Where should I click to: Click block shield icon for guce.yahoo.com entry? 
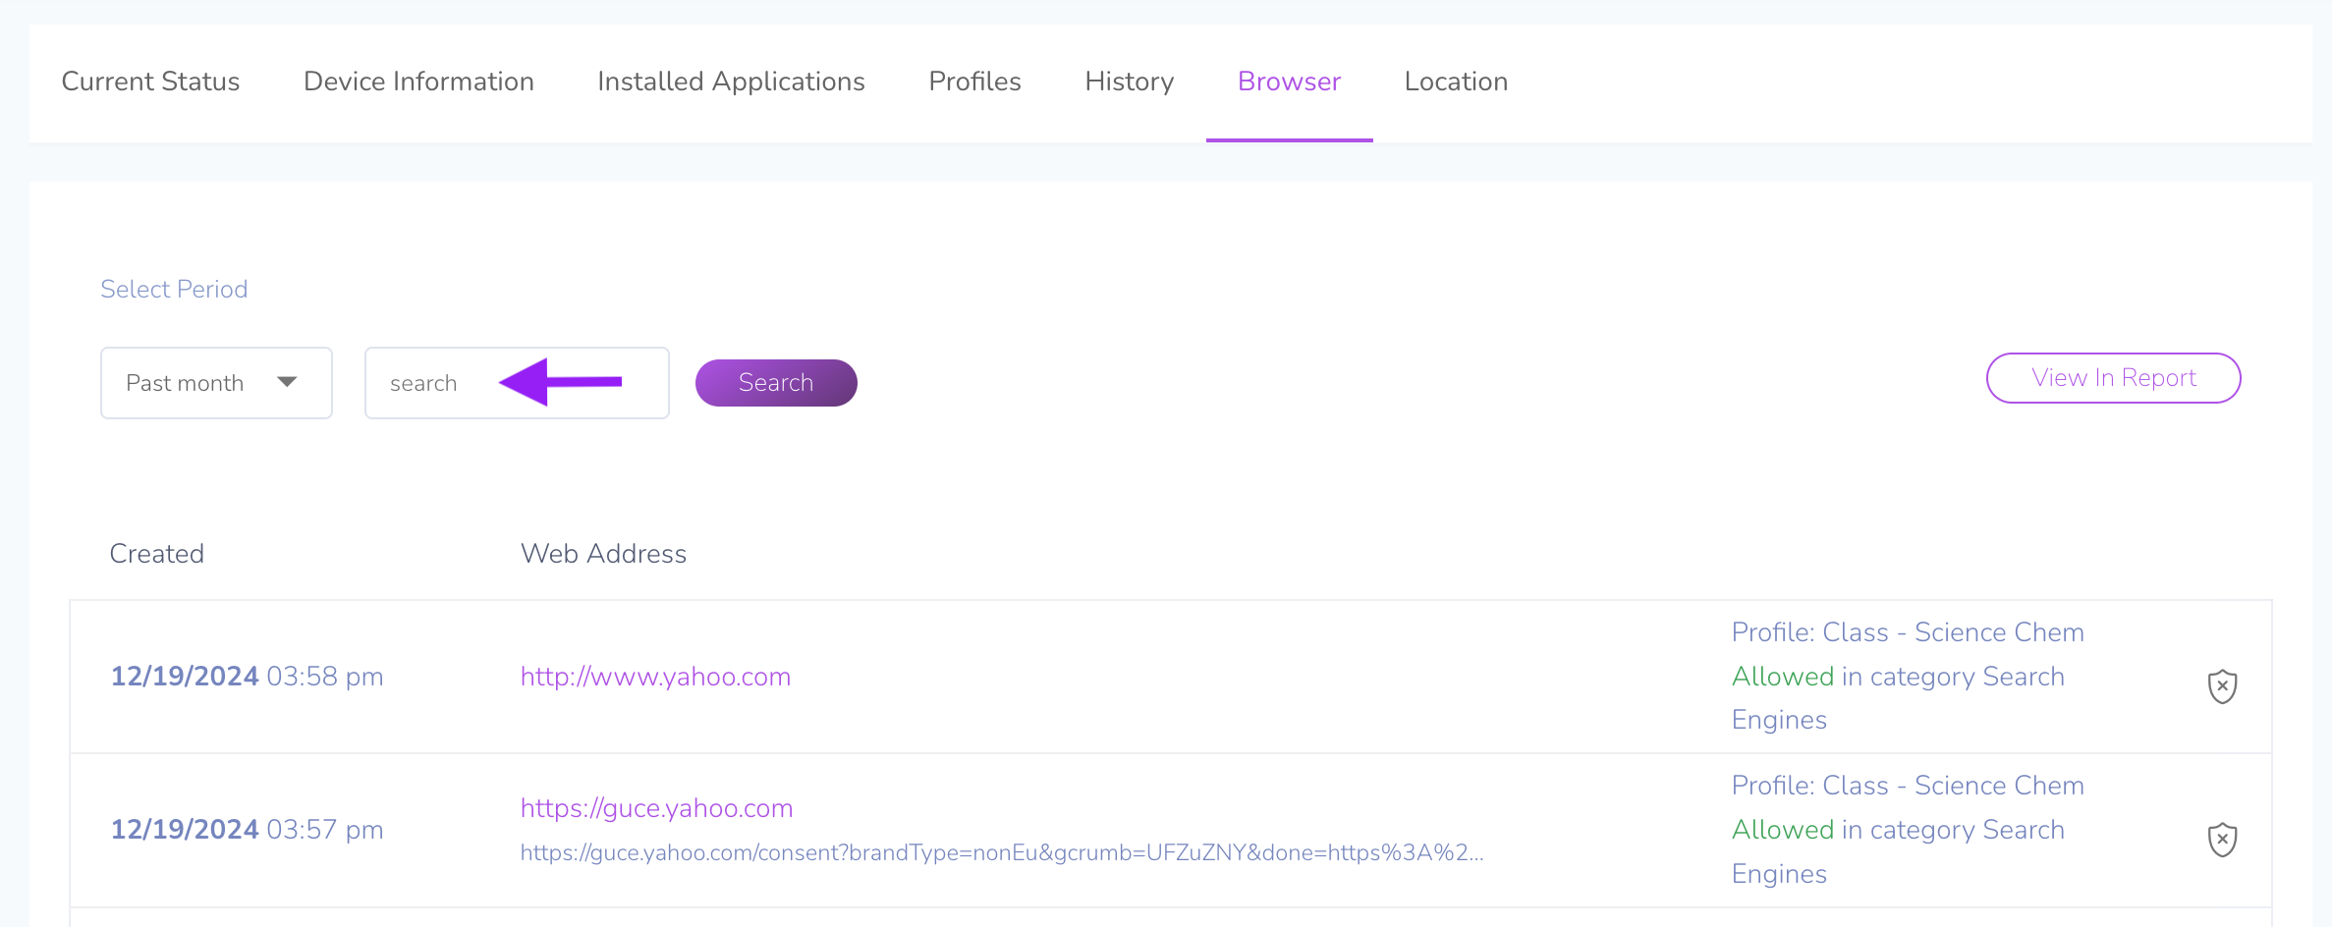pyautogui.click(x=2222, y=839)
